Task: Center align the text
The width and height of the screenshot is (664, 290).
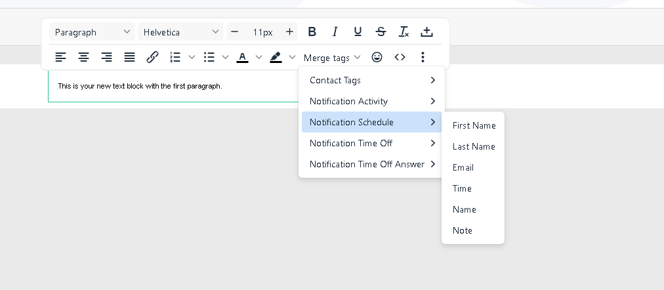Action: 83,58
